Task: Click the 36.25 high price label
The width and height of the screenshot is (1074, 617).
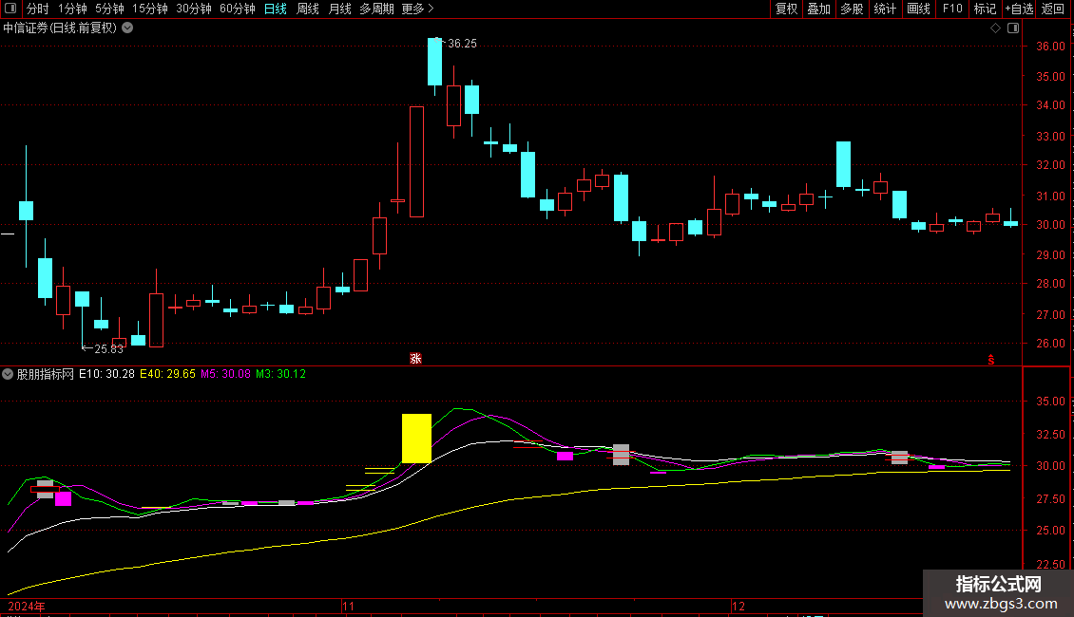Action: coord(462,44)
